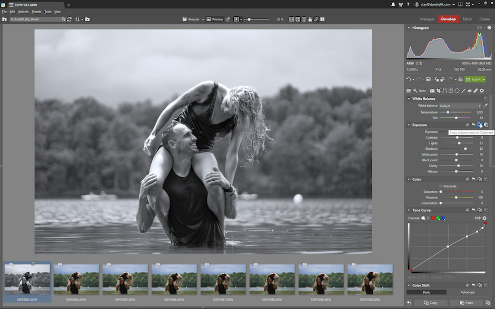The height and width of the screenshot is (309, 495).
Task: Select the camera and lens icon
Action: [x=432, y=91]
